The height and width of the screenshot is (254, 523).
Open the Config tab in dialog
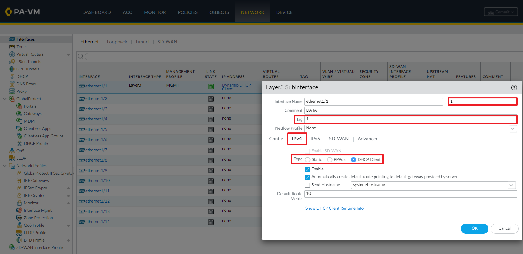[x=276, y=139]
